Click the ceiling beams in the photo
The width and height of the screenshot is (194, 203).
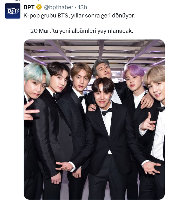pyautogui.click(x=94, y=51)
